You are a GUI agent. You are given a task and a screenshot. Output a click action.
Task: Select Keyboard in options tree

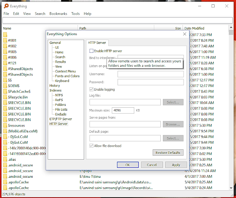62,81
